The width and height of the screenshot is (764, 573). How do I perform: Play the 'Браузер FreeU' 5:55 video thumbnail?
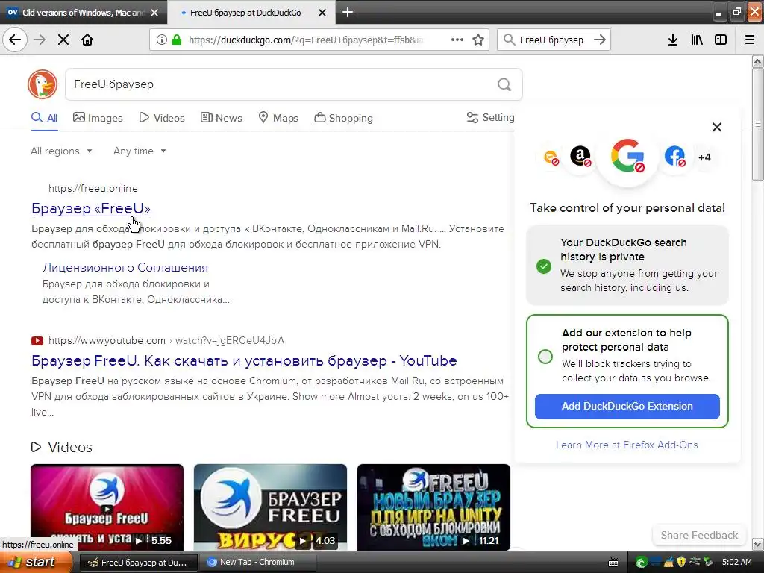(x=107, y=507)
